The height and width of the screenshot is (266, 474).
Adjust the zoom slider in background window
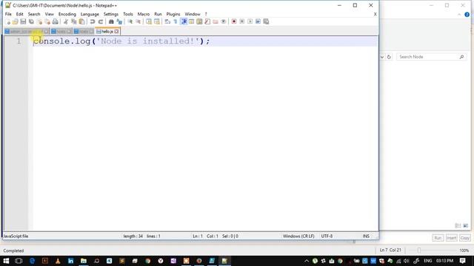[x=419, y=250]
